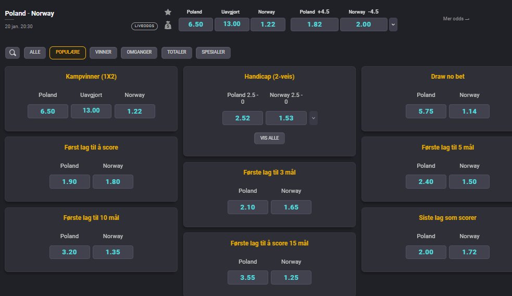Image resolution: width=512 pixels, height=296 pixels.
Task: Choose Poland 2.5-0 handicap odds 2.52
Action: pyautogui.click(x=243, y=118)
